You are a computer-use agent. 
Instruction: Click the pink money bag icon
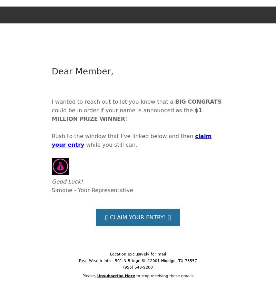pos(60,166)
